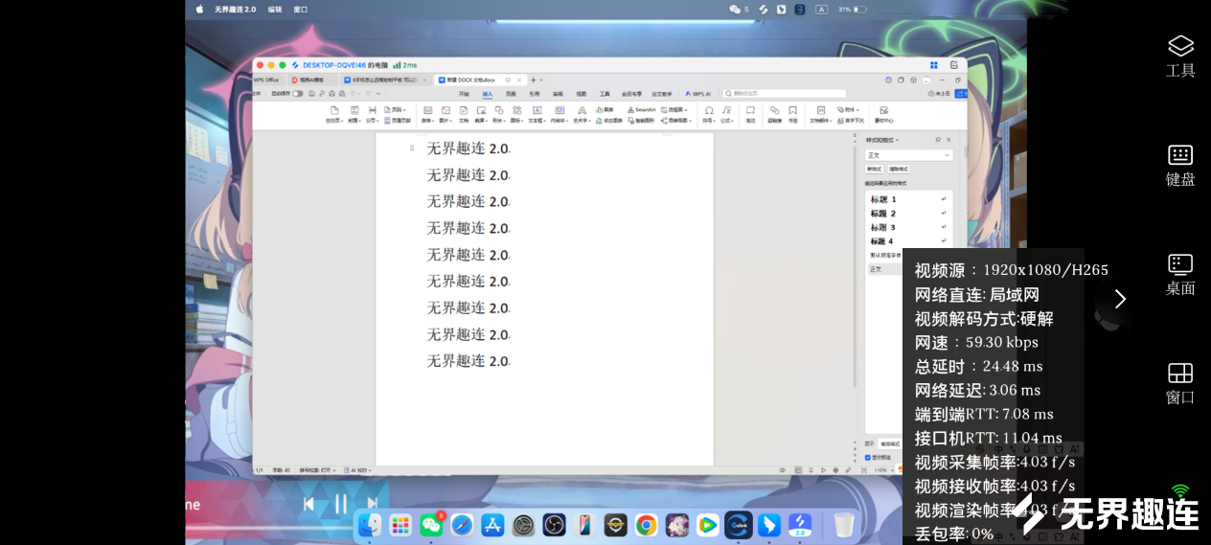Insert SmartArt graphic
Viewport: 1211px width, 545px height.
coord(640,109)
